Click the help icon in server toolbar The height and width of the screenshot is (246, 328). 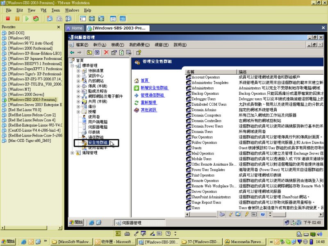139,52
